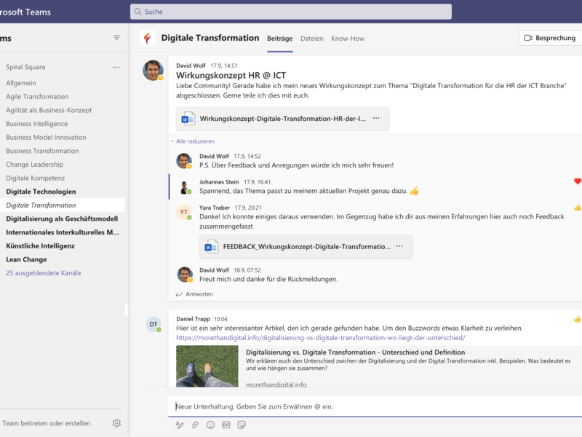Open the GIF picker icon
This screenshot has height=437, width=582.
pos(226,424)
